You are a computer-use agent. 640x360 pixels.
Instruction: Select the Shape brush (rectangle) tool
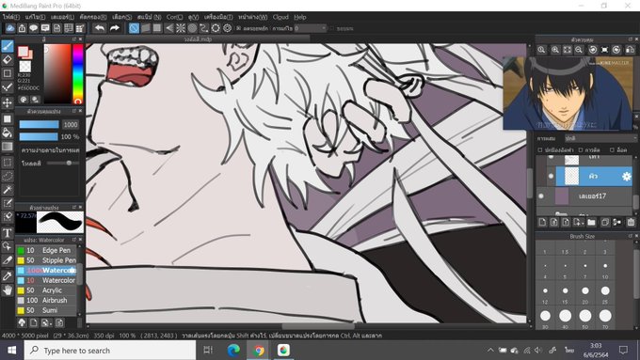click(8, 73)
